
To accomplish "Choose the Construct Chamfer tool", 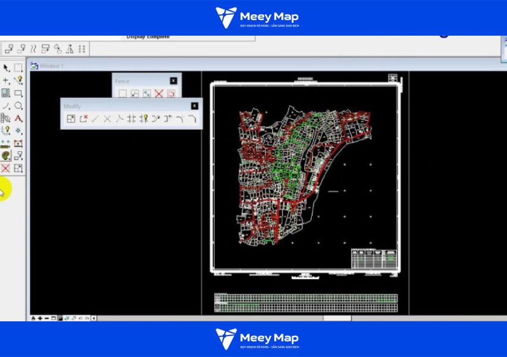I will click(192, 118).
